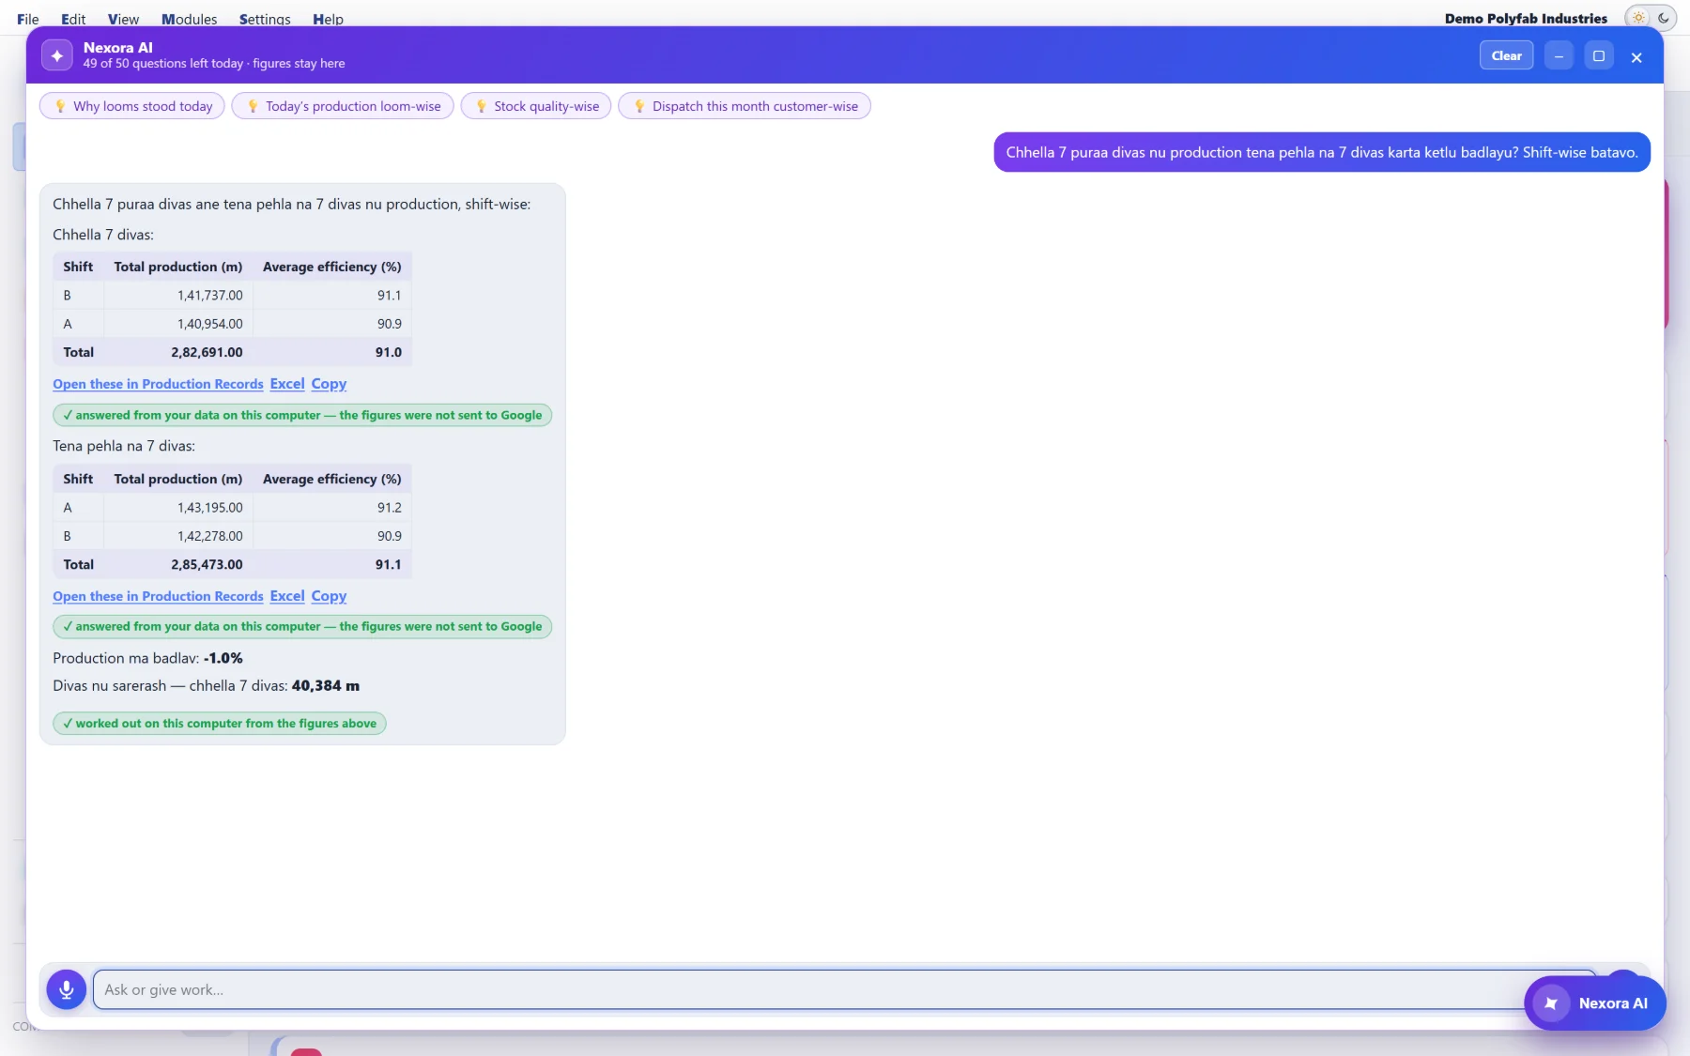Choose 'Today's production loom-wise' suggestion

pyautogui.click(x=343, y=106)
